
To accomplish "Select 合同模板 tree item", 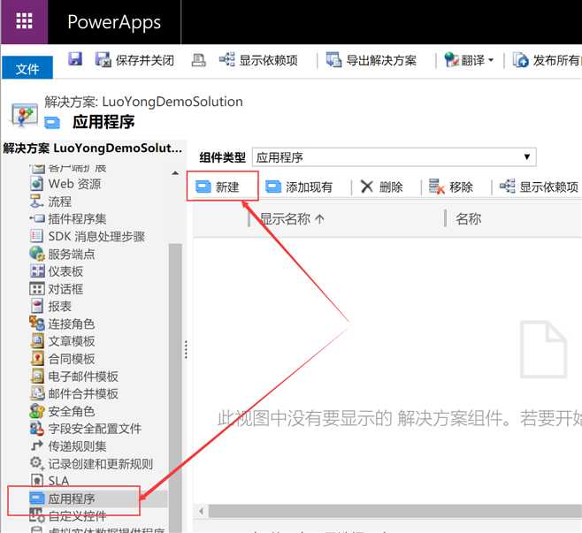I will point(62,359).
